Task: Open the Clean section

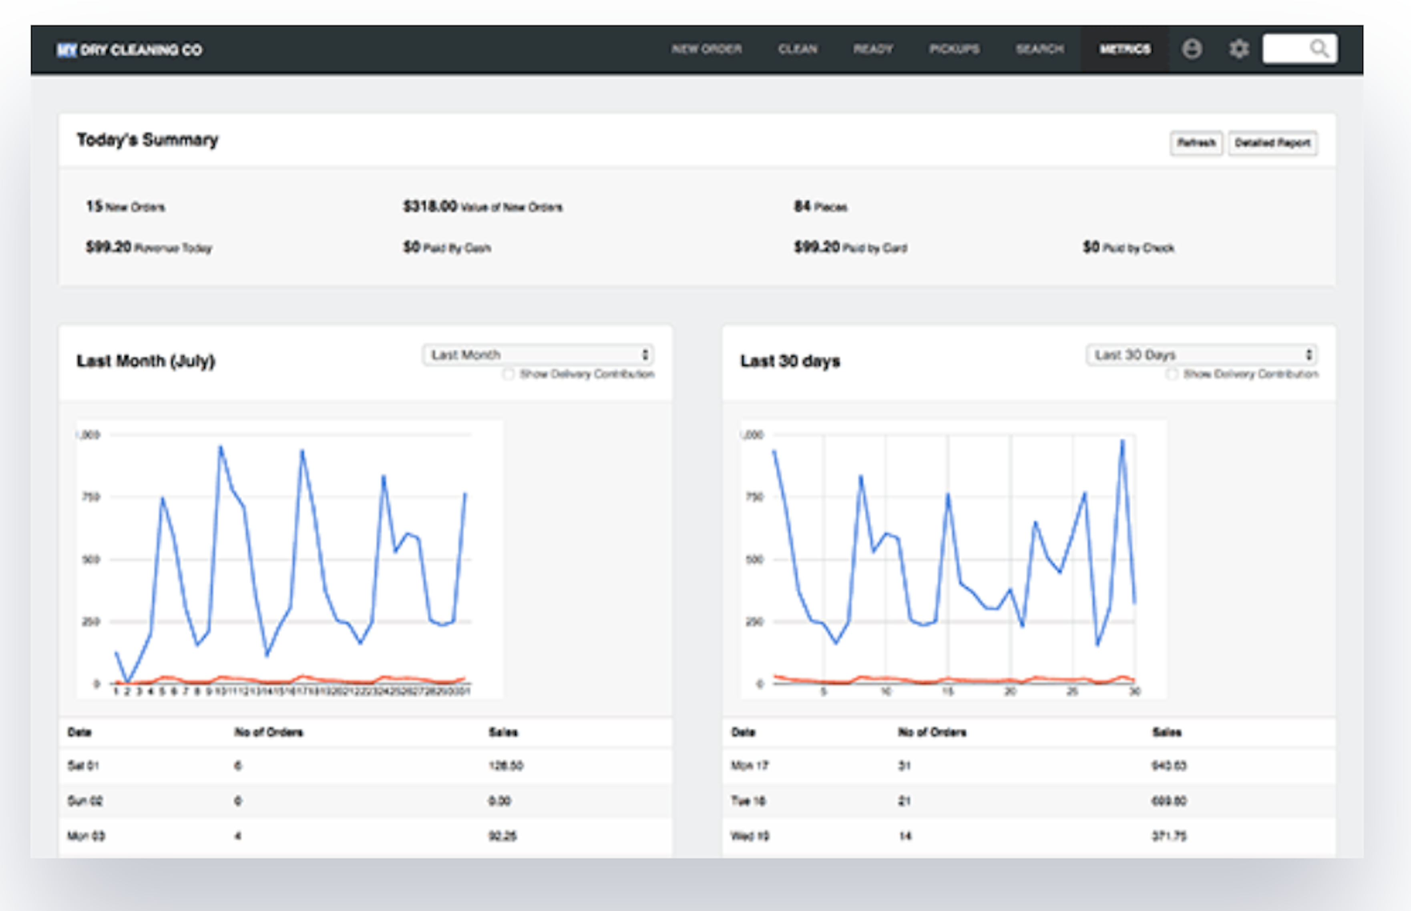Action: (x=798, y=49)
